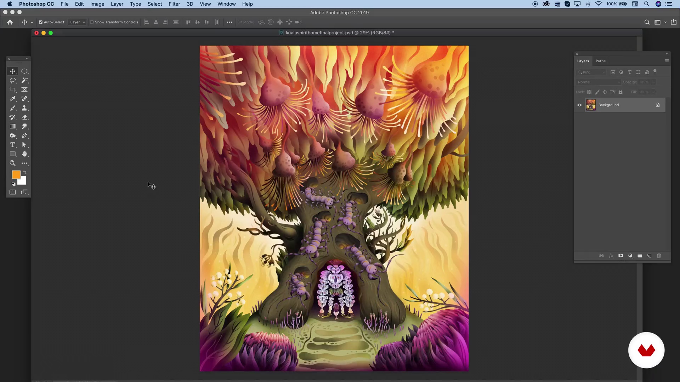Viewport: 680px width, 382px height.
Task: Toggle lock all padlock icon
Action: point(620,92)
